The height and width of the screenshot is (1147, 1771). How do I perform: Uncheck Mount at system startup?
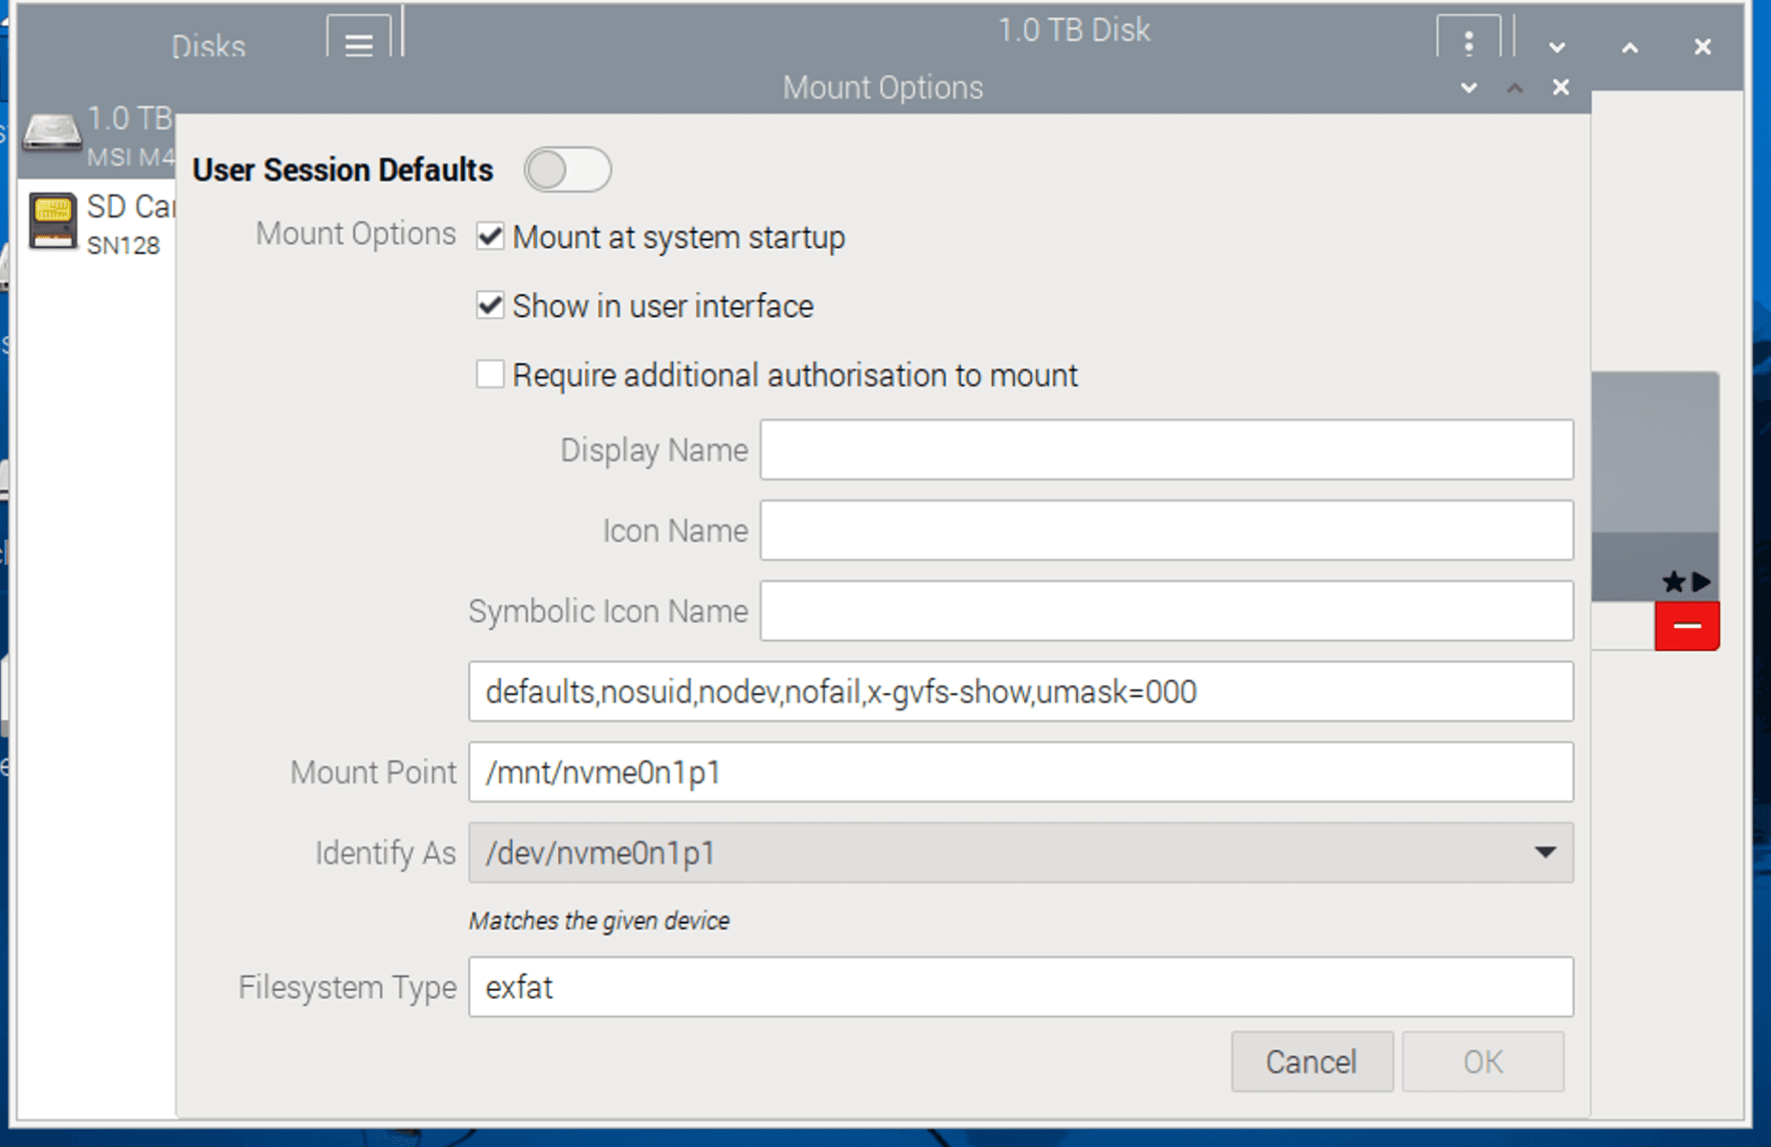[x=490, y=236]
